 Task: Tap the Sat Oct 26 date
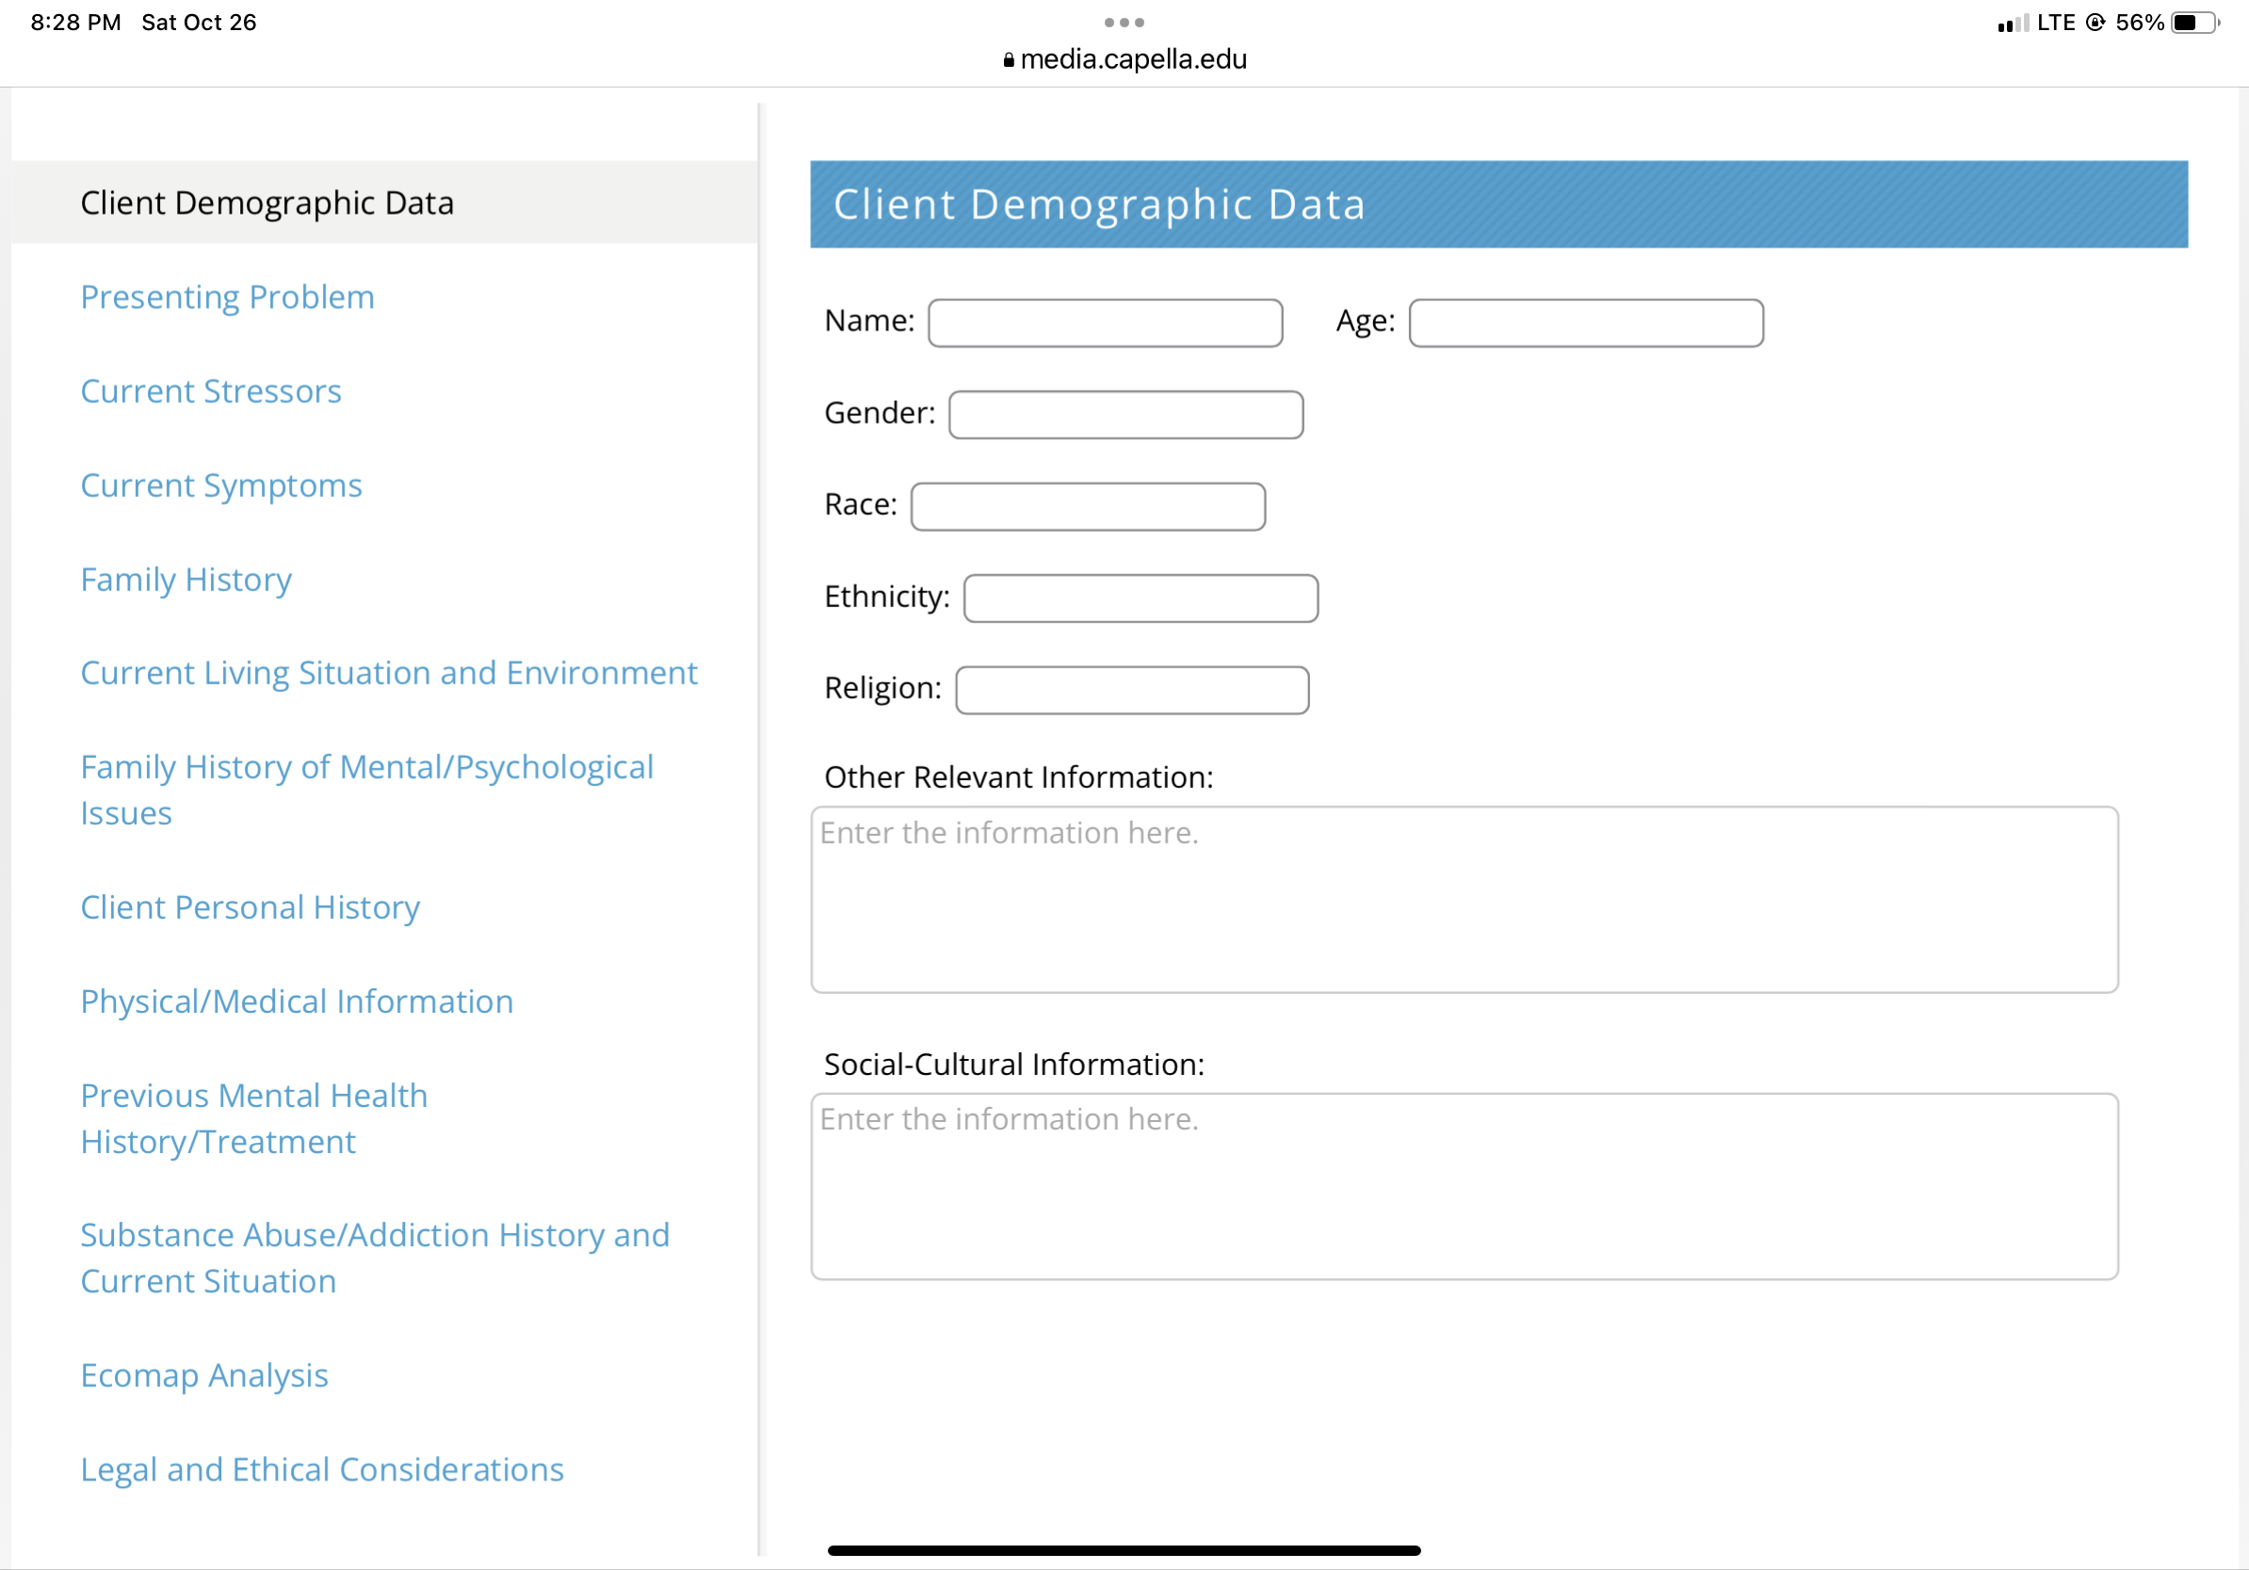[x=199, y=23]
